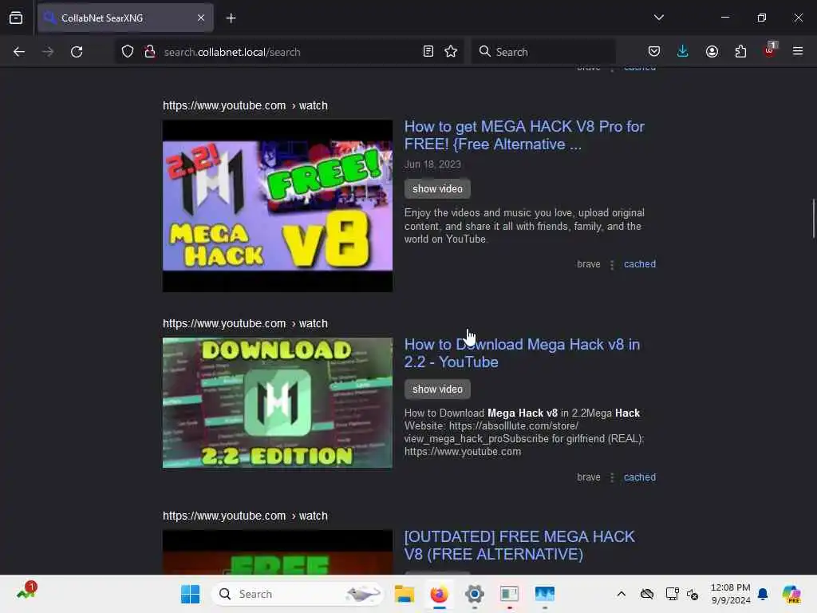817x613 pixels.
Task: Open Firefox application menu
Action: tap(798, 52)
